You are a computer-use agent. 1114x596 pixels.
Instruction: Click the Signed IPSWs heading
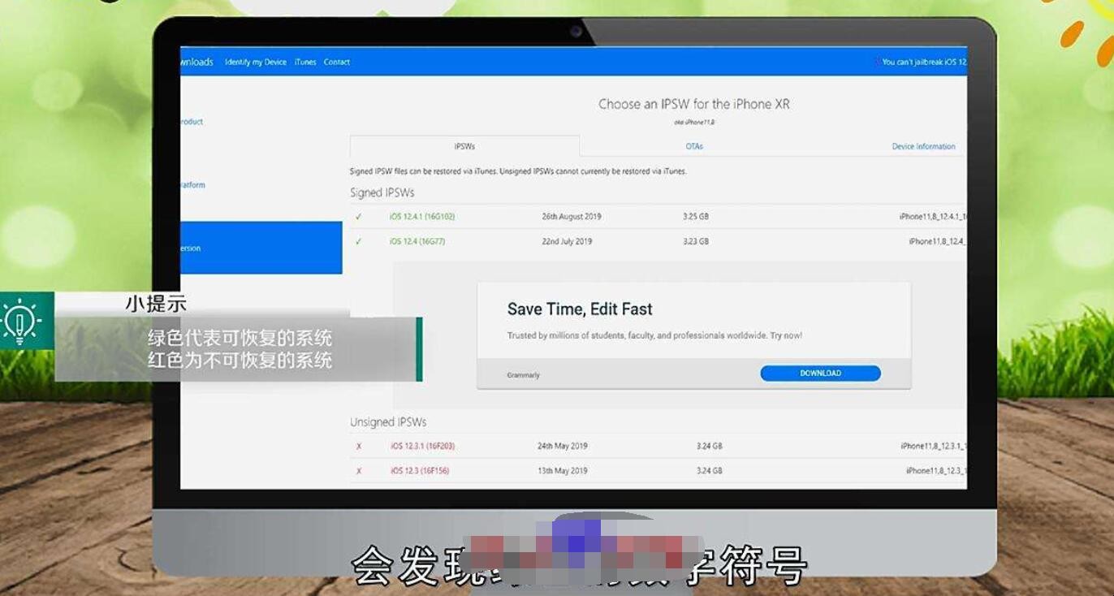coord(382,192)
